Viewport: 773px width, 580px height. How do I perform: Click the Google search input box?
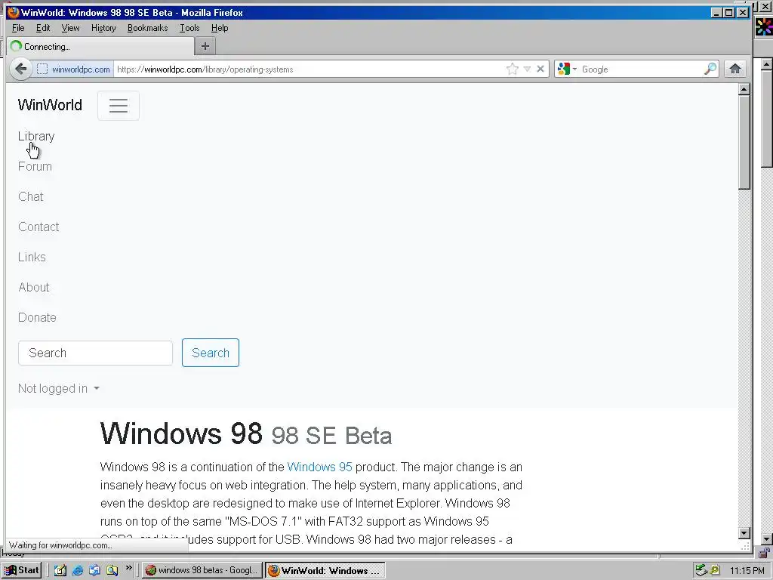click(641, 69)
